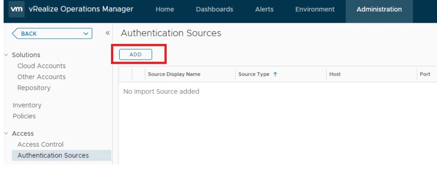Viewport: 437px width, 175px height.
Task: Select Access Control item
Action: [x=41, y=144]
